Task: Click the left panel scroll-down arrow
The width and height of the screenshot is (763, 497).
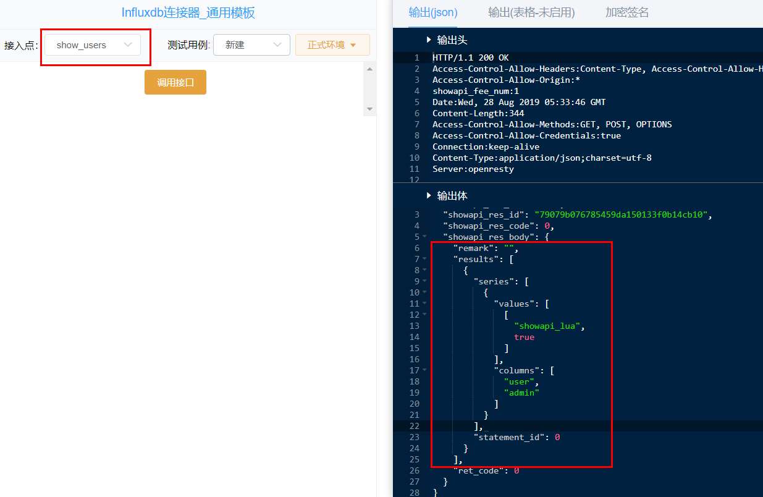Action: [369, 109]
